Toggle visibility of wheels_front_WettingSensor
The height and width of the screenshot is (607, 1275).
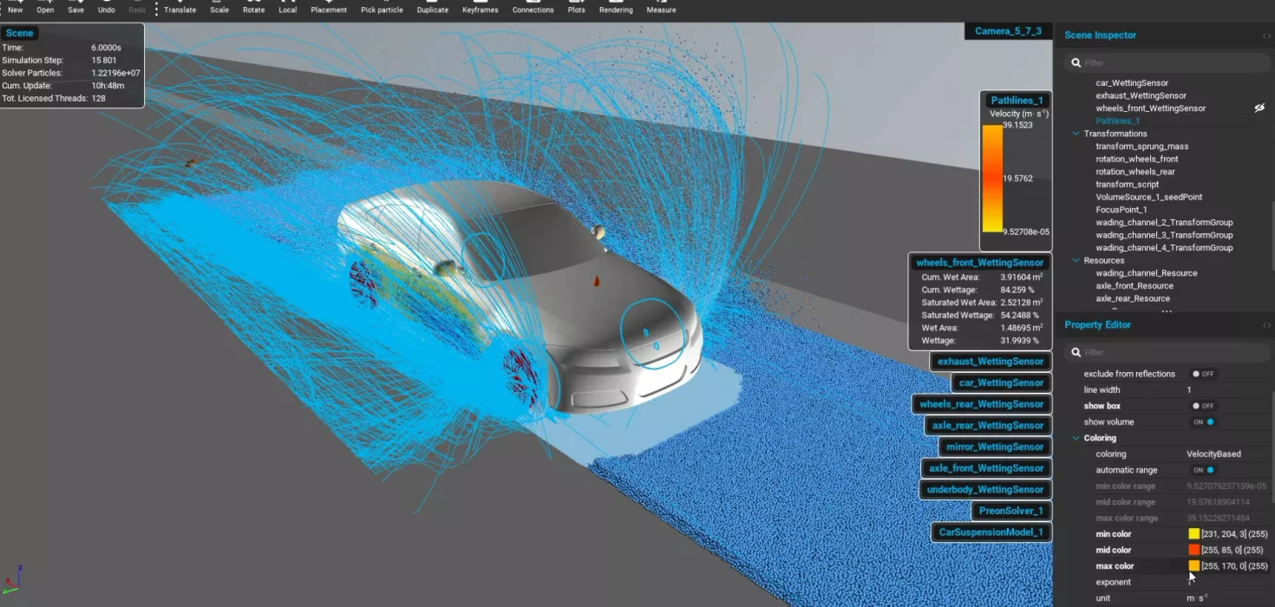pyautogui.click(x=1259, y=108)
